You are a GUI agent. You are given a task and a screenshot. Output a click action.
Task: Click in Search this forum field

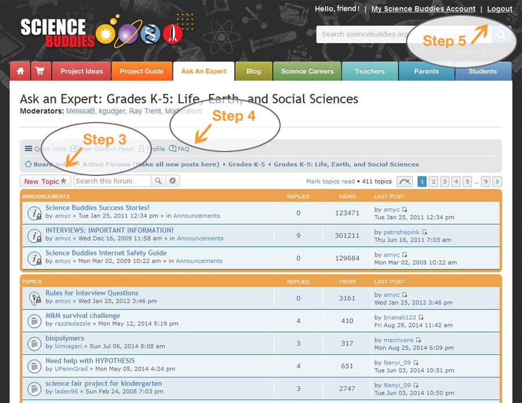113,181
